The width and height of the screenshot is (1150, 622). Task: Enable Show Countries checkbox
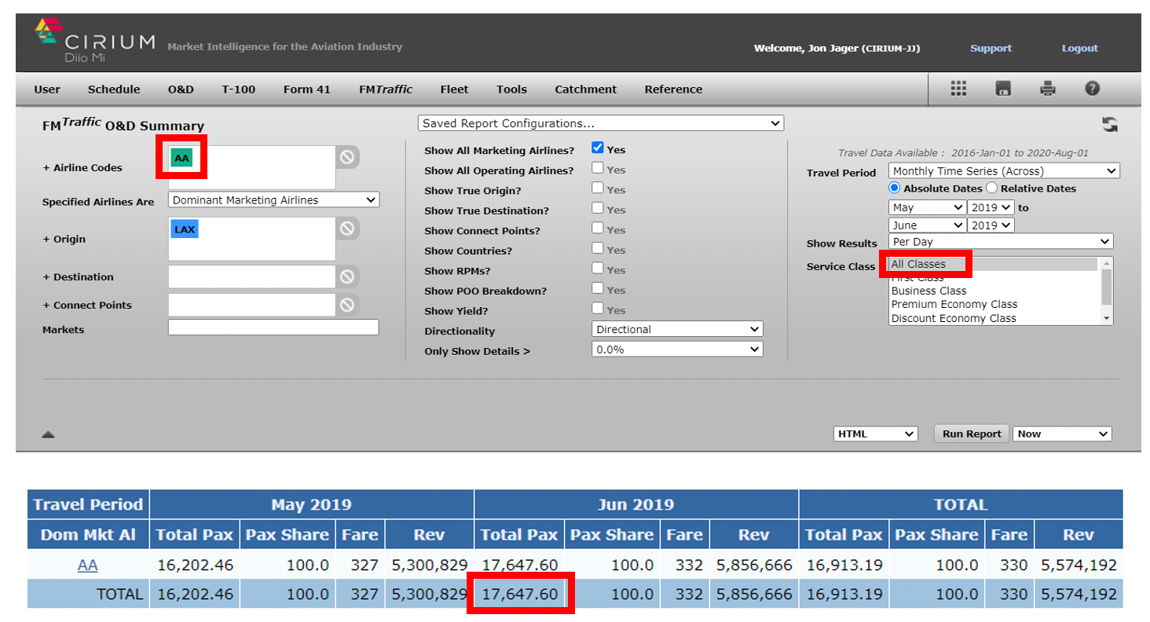(x=598, y=248)
